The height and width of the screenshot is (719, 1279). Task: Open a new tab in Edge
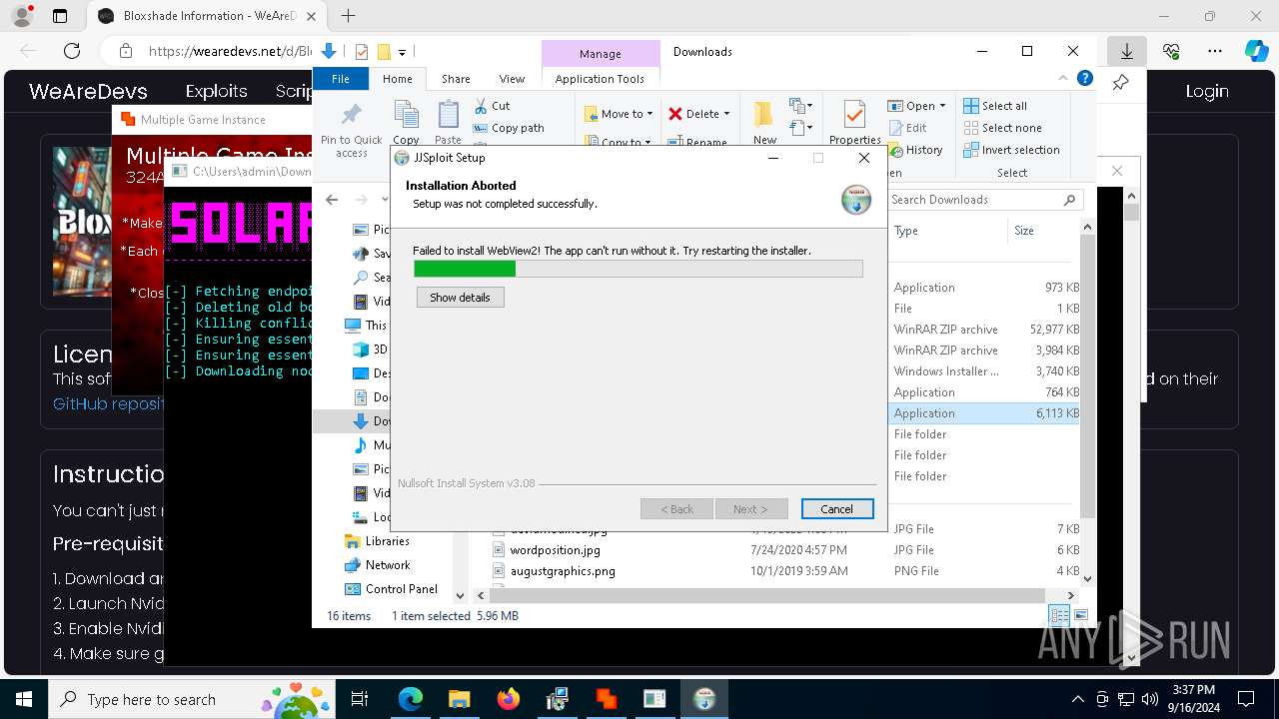tap(348, 16)
